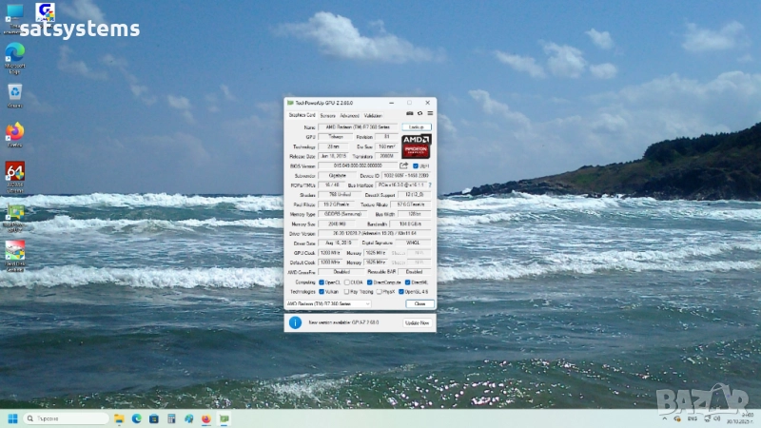Screen dimensions: 761x428
Task: Toggle the Vulkan technologies checkbox
Action: (x=322, y=292)
